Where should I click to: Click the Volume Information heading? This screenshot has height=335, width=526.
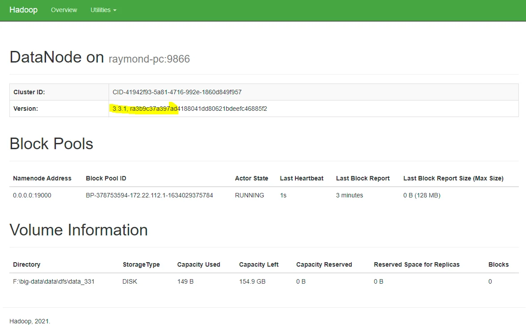click(x=79, y=230)
